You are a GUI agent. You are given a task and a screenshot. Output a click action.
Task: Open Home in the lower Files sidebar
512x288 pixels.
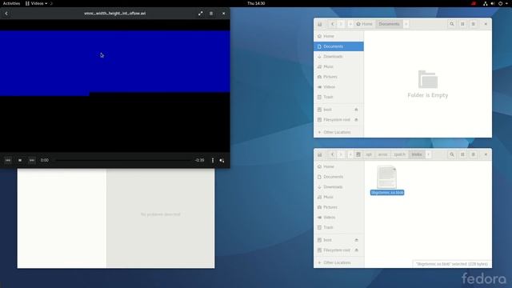[x=338, y=166]
